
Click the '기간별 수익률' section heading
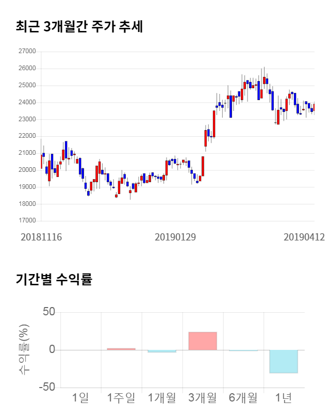(54, 280)
